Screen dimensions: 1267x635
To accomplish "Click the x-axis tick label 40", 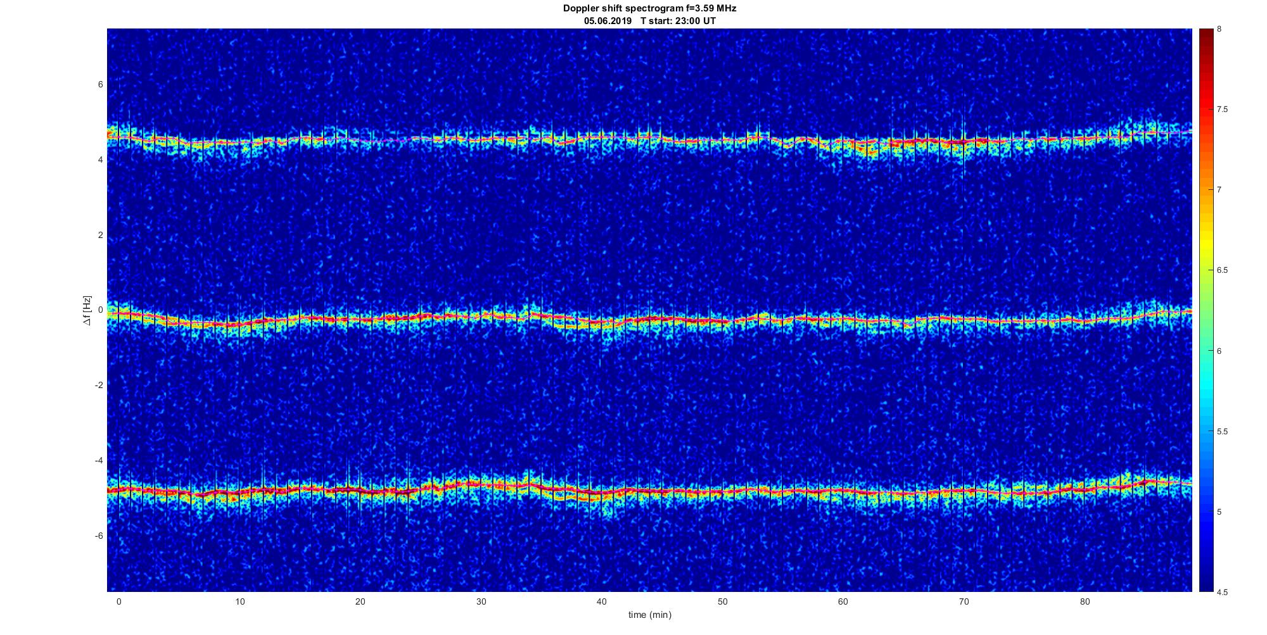I will coord(602,601).
